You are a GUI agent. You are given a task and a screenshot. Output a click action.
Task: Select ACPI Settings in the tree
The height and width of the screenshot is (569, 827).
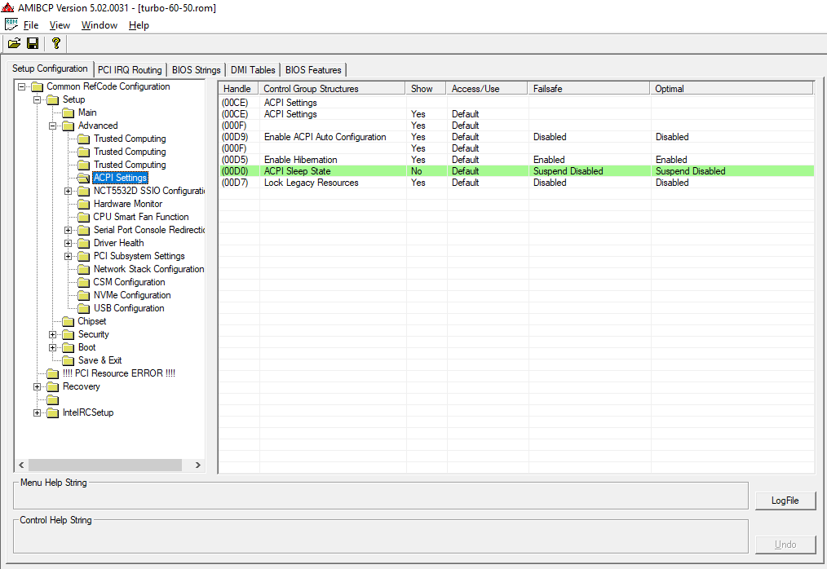(120, 179)
